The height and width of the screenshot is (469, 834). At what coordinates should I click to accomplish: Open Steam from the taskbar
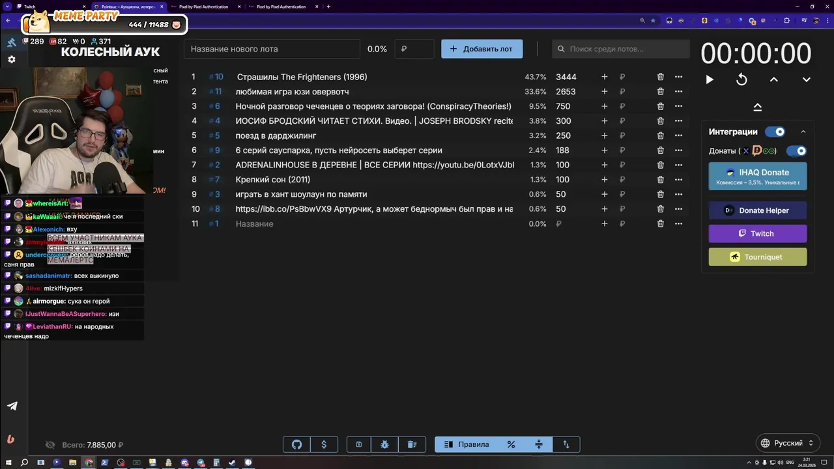click(x=232, y=462)
